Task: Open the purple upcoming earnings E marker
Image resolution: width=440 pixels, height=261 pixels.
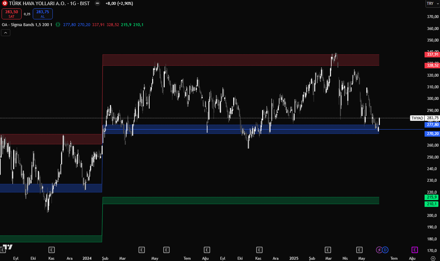Action: (x=415, y=250)
